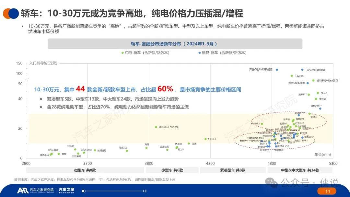The width and height of the screenshot is (350, 197).
Task: Click the 五菱缤果 green data point
Action: [167, 150]
